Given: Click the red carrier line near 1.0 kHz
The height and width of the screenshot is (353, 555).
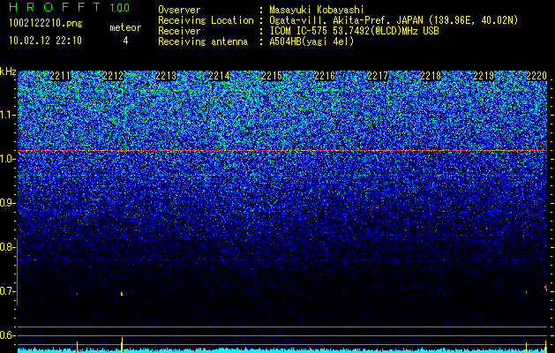Looking at the screenshot, I should click(282, 151).
